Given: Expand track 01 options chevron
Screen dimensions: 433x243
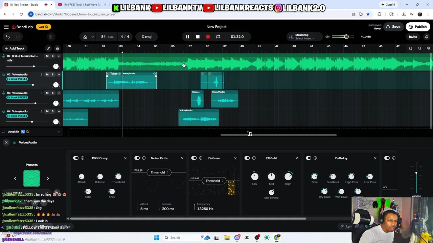Looking at the screenshot, I should [59, 56].
